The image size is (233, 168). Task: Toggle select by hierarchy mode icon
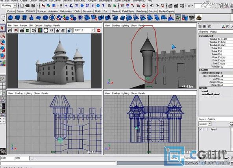pos(43,6)
